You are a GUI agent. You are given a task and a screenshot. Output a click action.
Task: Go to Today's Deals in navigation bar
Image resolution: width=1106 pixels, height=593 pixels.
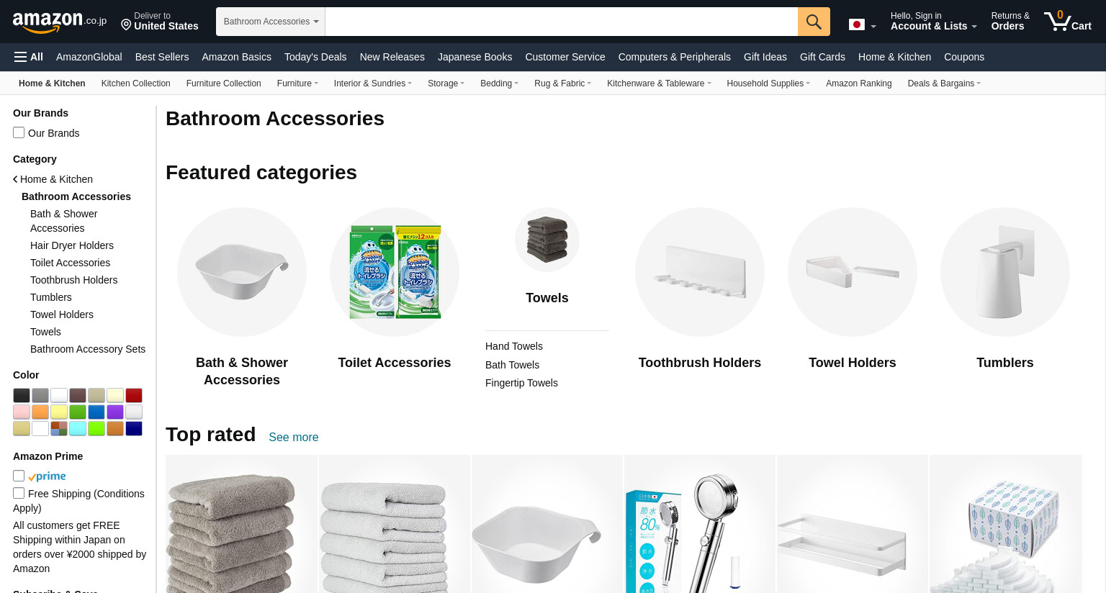click(x=315, y=57)
